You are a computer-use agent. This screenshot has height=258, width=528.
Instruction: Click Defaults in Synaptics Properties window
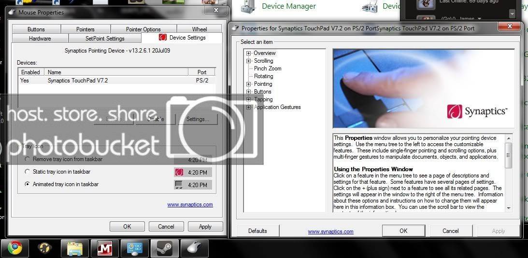[x=257, y=231]
